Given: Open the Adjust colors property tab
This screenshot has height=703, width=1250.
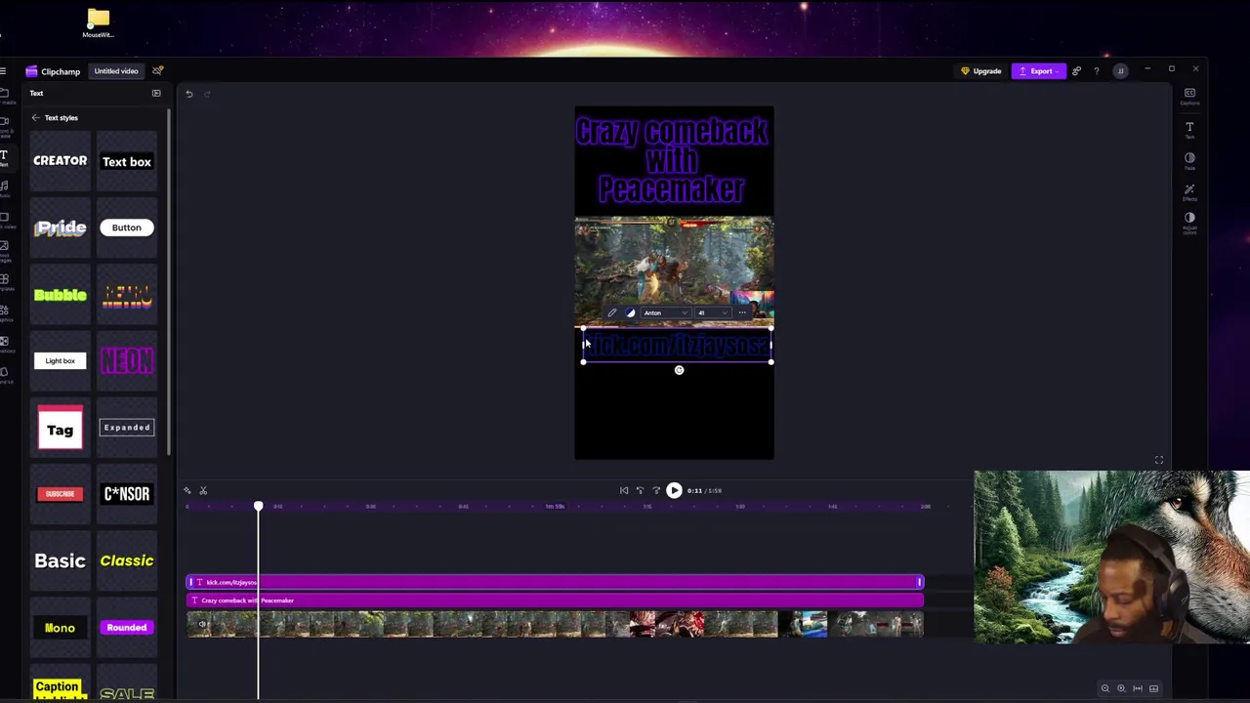Looking at the screenshot, I should [1189, 223].
